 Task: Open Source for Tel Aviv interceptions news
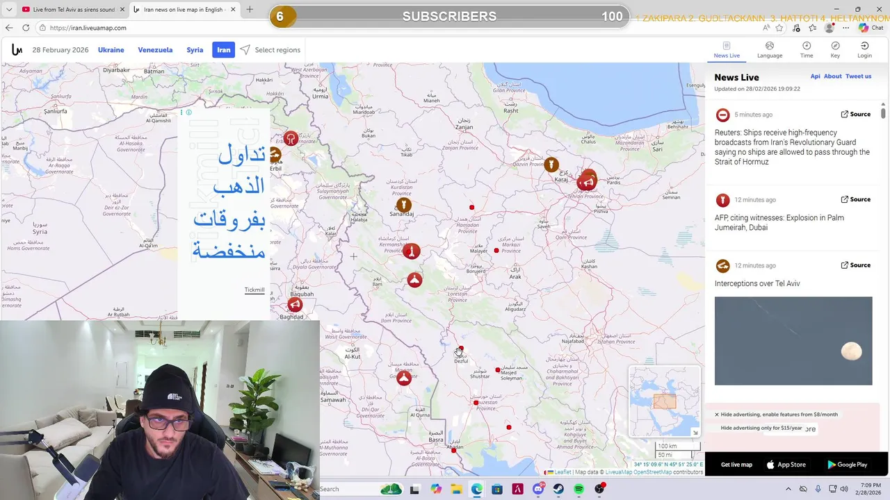pos(855,265)
